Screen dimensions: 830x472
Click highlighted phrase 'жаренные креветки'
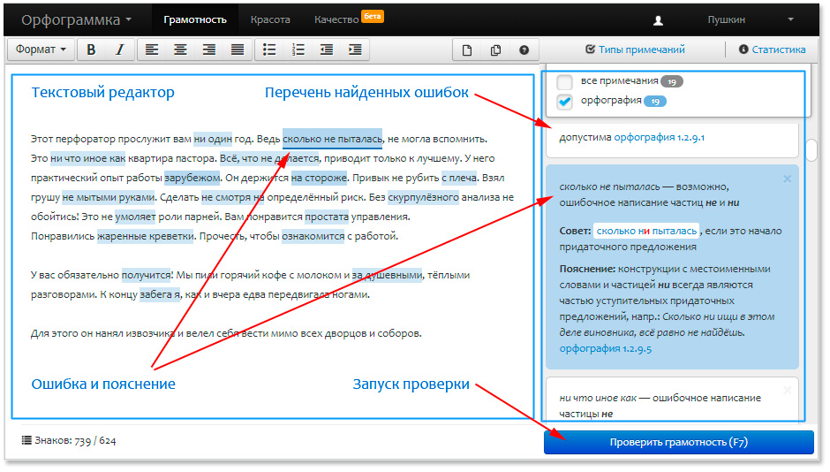click(x=146, y=236)
